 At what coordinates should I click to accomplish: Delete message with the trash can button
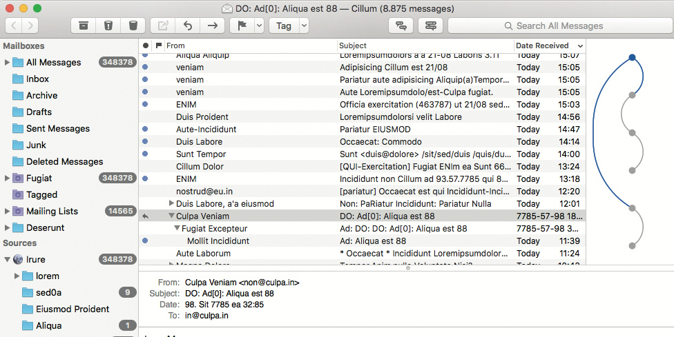pos(133,25)
